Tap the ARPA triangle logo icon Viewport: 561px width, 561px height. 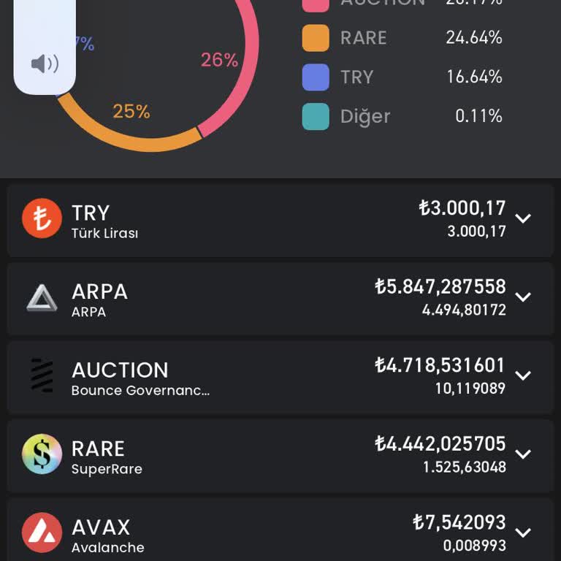(42, 297)
